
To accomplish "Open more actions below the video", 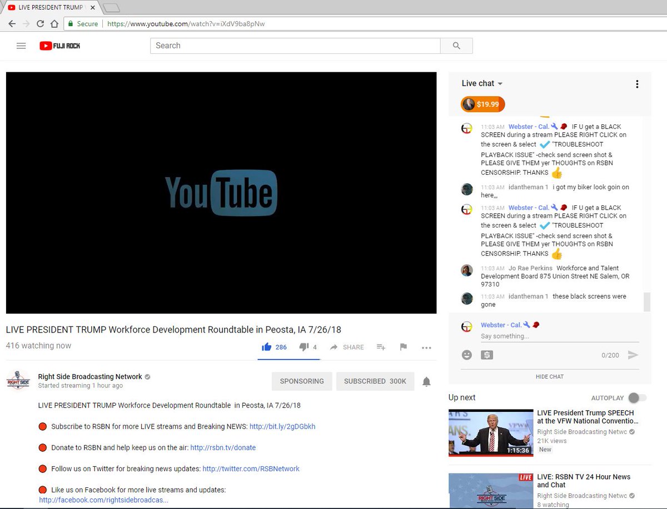I will tap(426, 347).
